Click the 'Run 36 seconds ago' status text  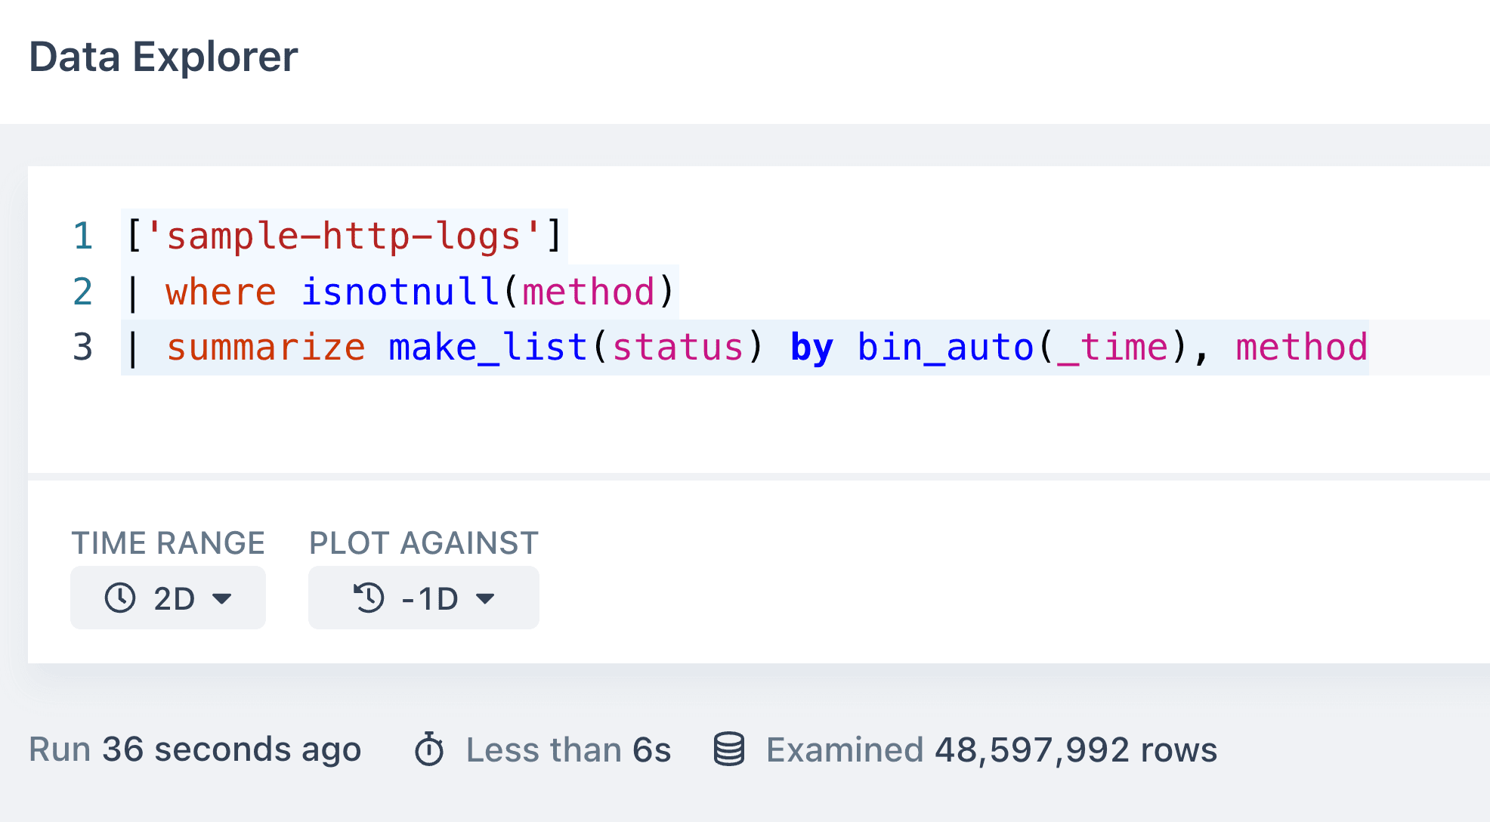click(x=195, y=749)
